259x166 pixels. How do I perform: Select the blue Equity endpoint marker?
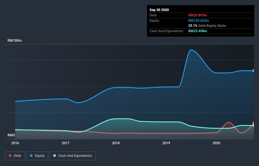point(254,71)
